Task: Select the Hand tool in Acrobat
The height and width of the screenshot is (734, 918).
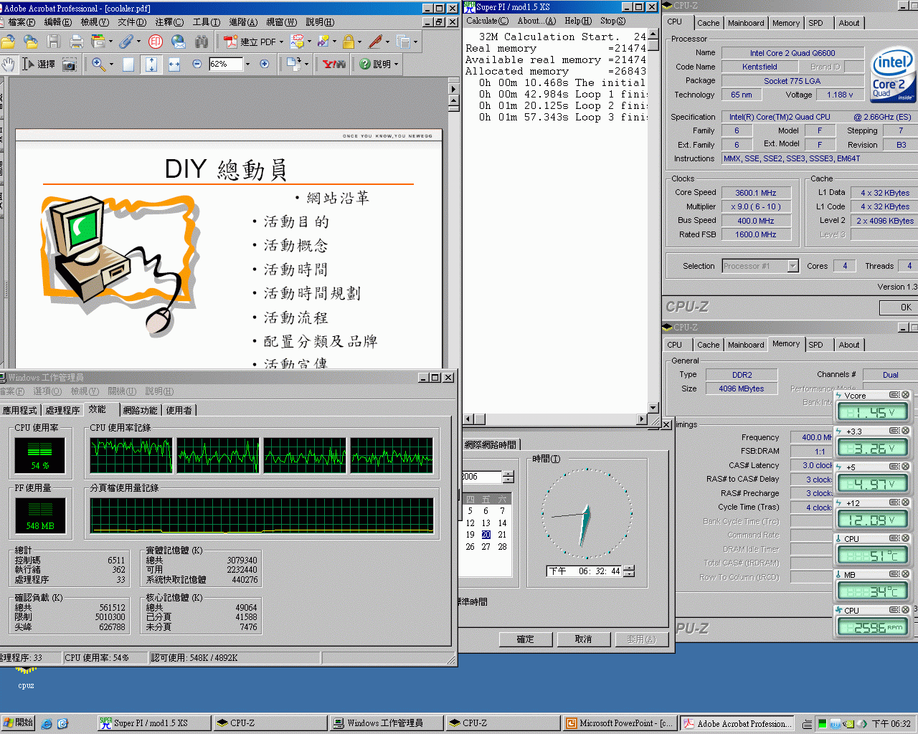Action: pyautogui.click(x=8, y=64)
